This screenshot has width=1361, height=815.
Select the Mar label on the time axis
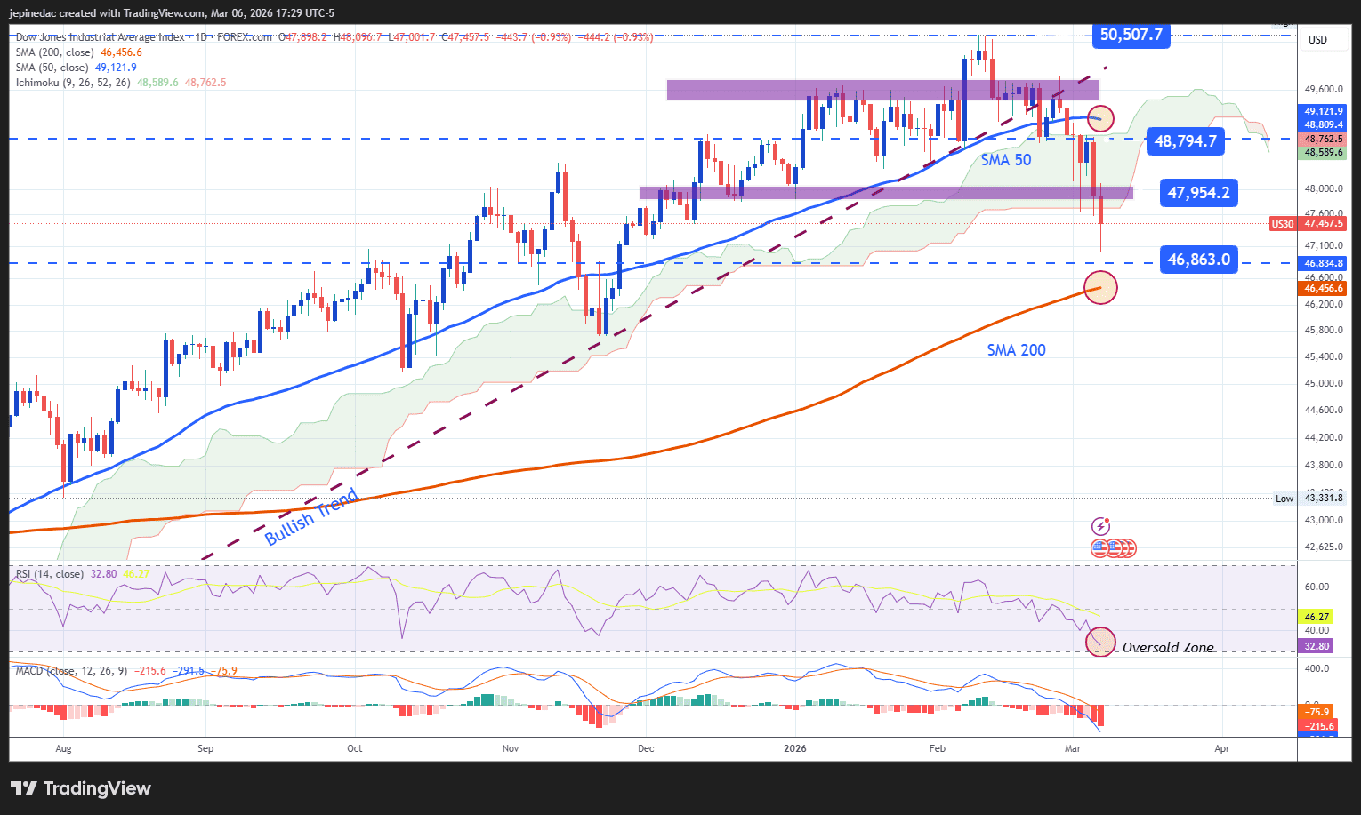point(1073,748)
